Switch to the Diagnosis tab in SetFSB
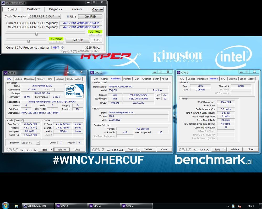 [55, 9]
